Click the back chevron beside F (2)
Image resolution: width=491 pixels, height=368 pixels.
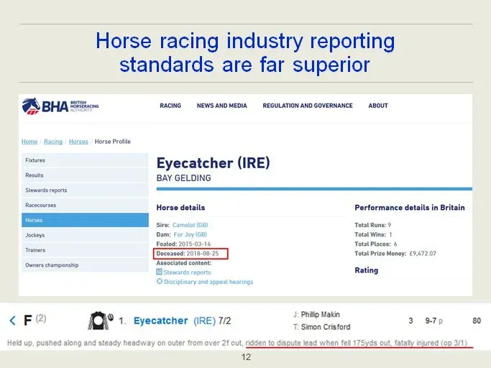pos(12,321)
